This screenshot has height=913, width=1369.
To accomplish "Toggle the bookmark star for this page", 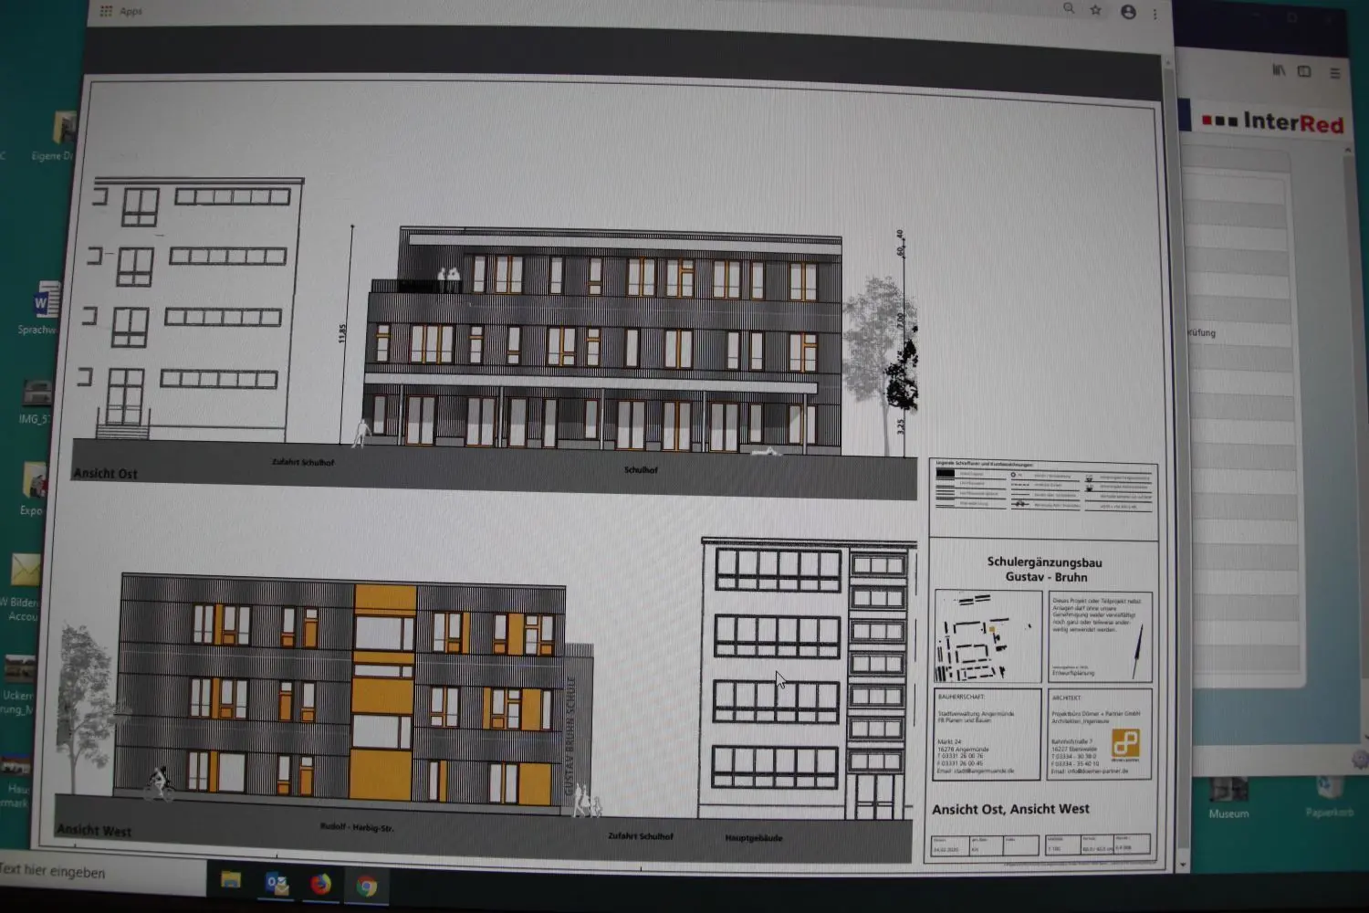I will point(1094,11).
